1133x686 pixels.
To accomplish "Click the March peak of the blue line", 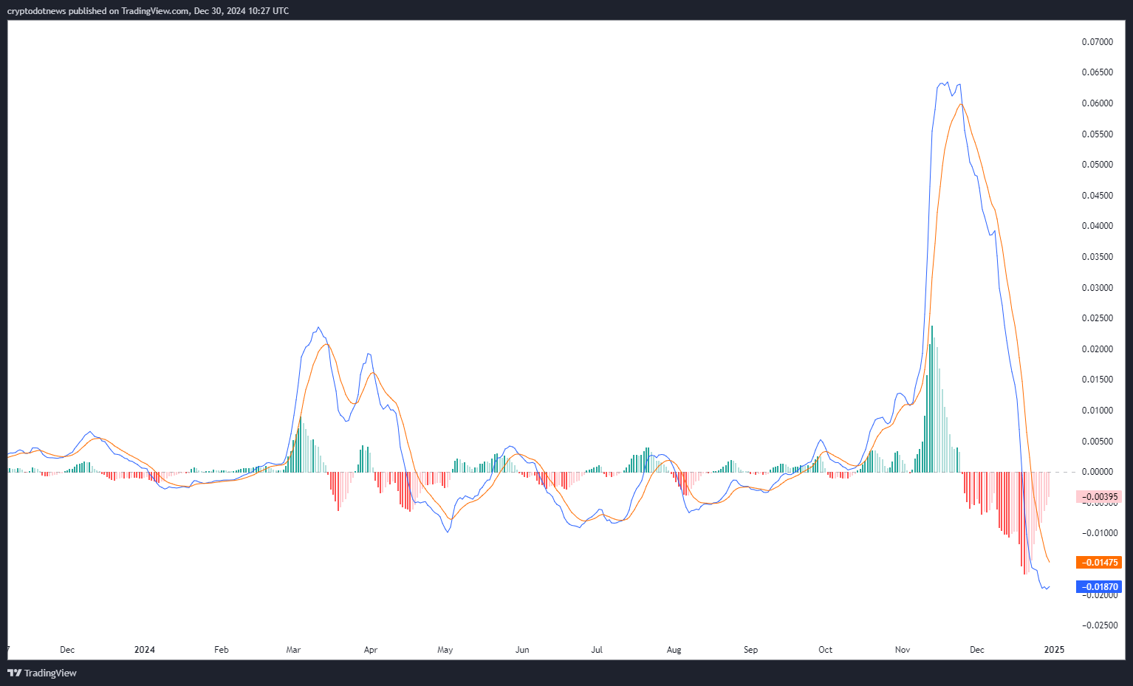I will click(x=318, y=328).
